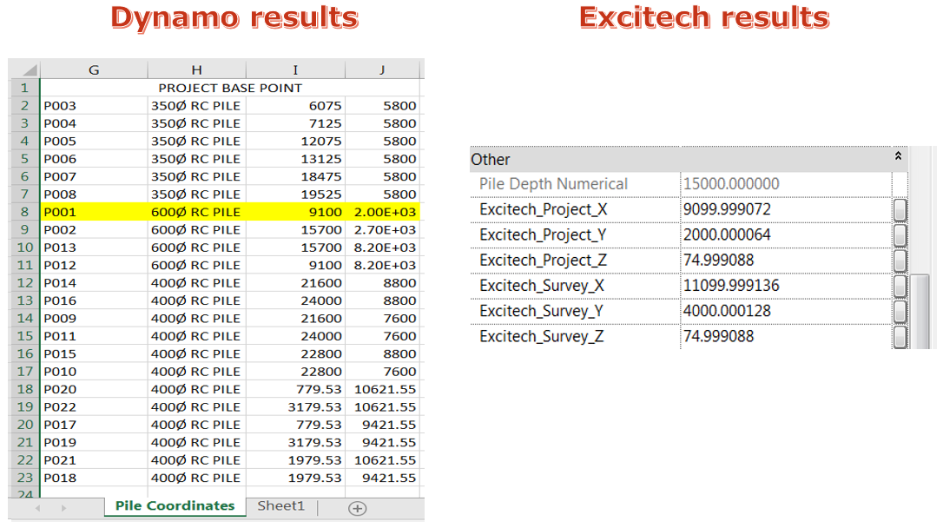943x528 pixels.
Task: Click the '9100' cell in P012 row
Action: click(x=295, y=265)
